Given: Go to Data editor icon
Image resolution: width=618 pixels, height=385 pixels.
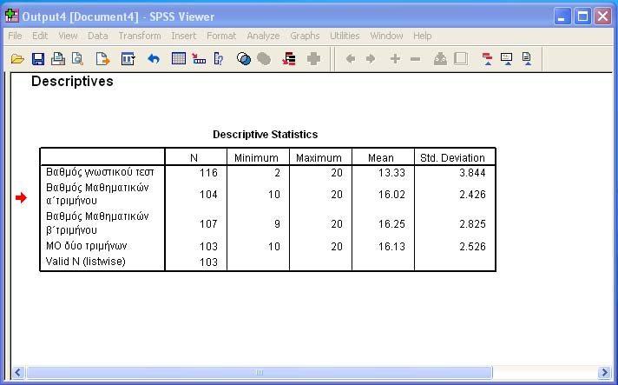Looking at the screenshot, I should pos(179,59).
